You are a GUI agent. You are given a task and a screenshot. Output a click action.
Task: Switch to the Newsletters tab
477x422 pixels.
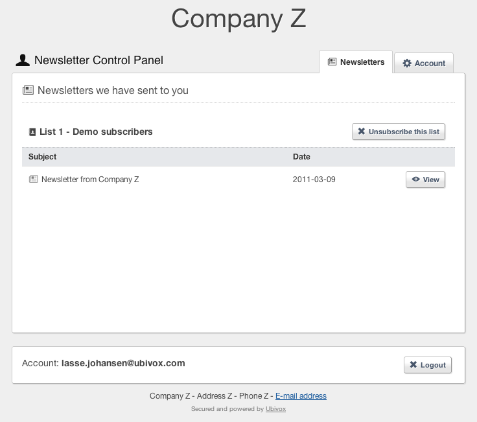click(x=356, y=62)
